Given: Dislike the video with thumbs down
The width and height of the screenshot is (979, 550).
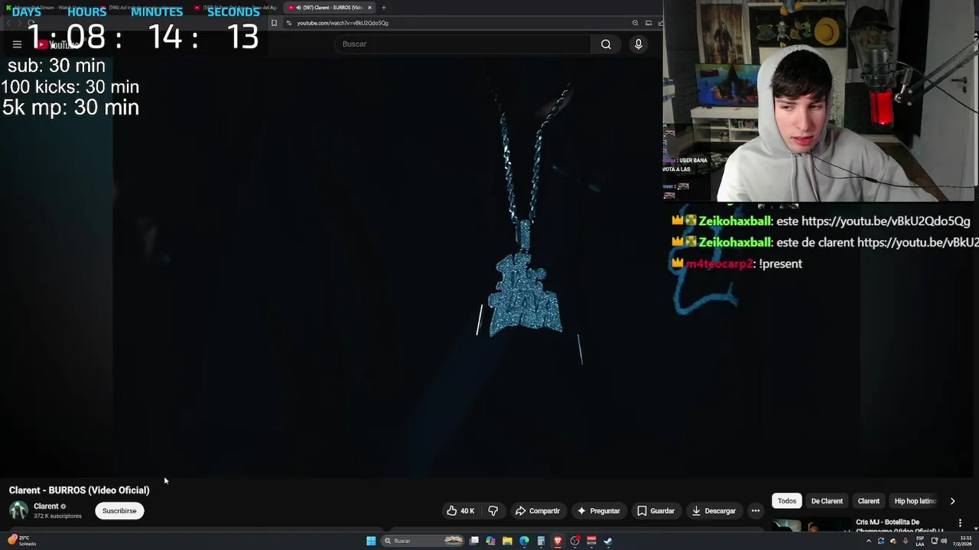Looking at the screenshot, I should [x=493, y=511].
